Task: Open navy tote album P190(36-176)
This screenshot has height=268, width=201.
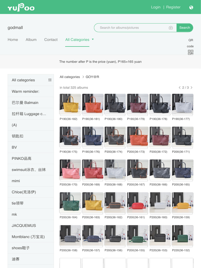Action: point(93,137)
